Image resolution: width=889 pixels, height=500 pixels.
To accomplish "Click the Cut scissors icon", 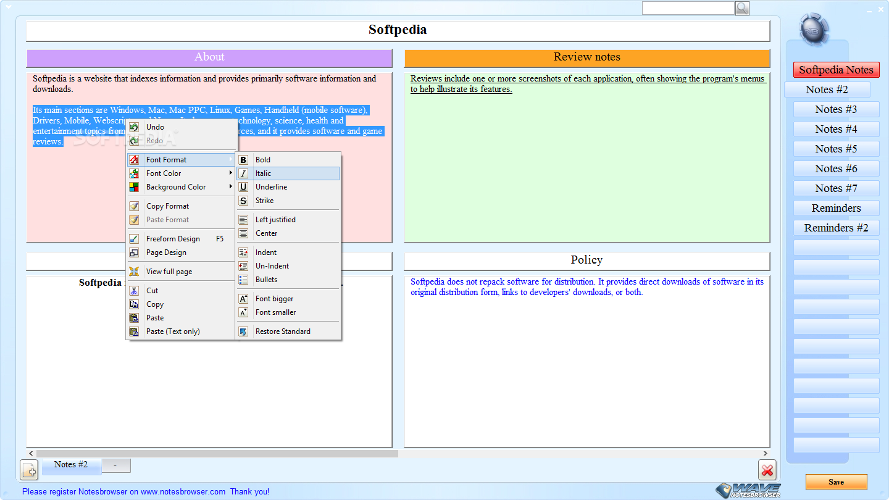I will [134, 290].
